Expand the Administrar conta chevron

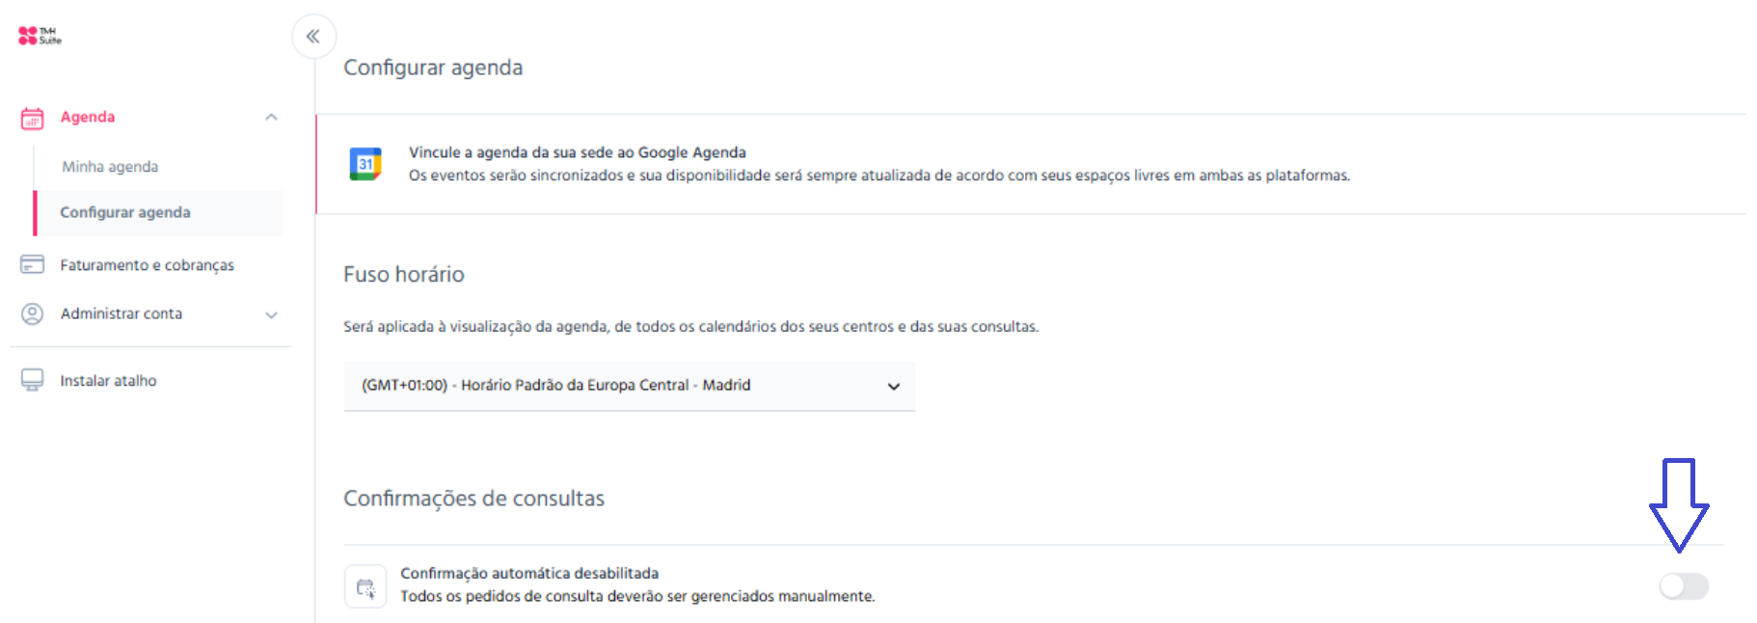point(271,314)
